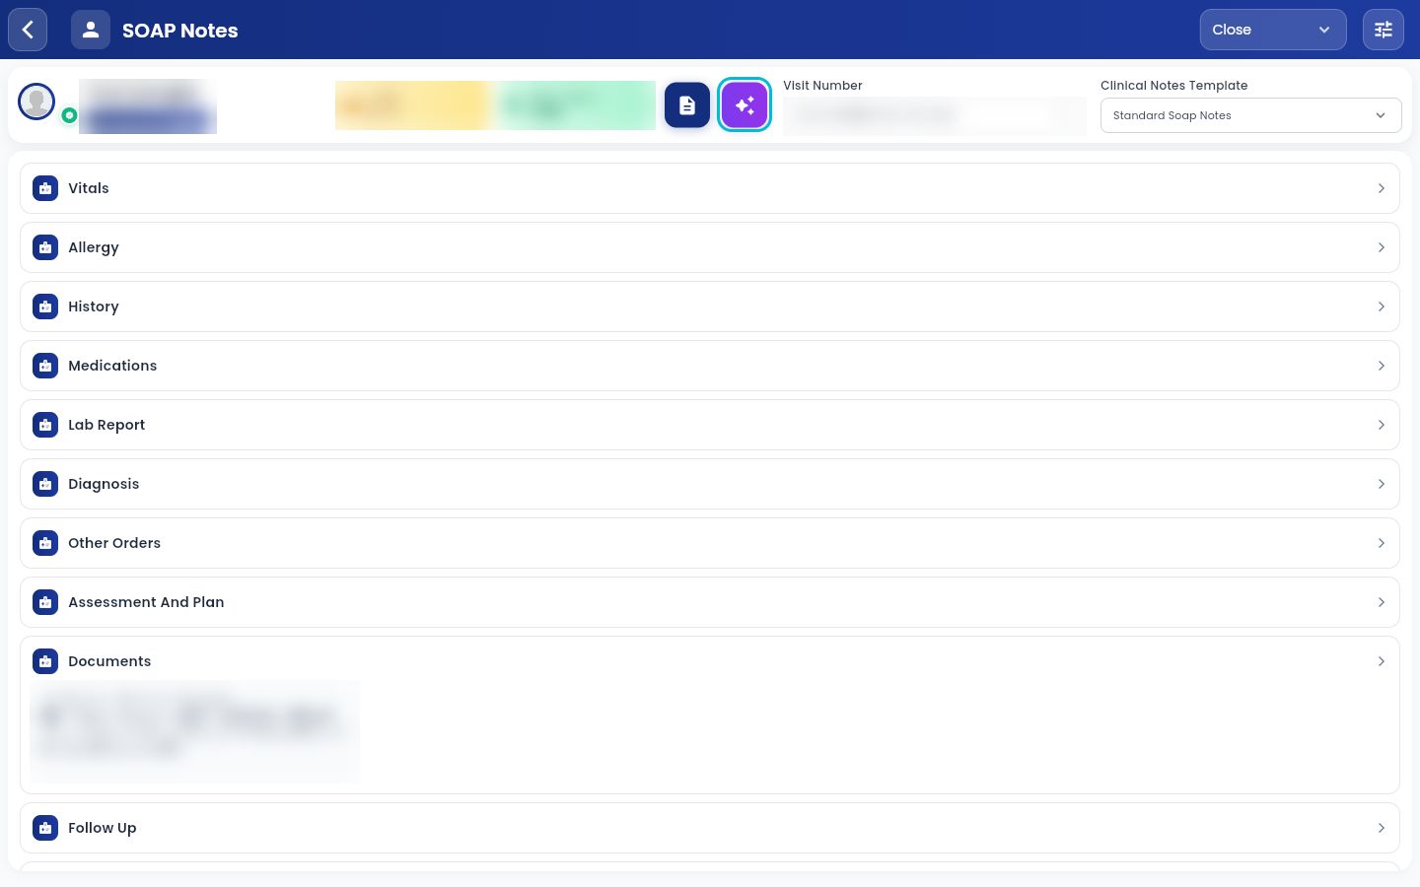Screen dimensions: 1420x887
Task: Click the Follow Up section icon
Action: point(45,828)
